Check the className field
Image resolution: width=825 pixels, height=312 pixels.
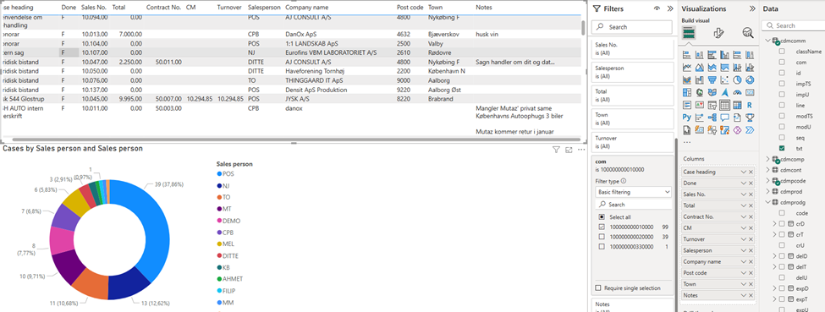(782, 52)
